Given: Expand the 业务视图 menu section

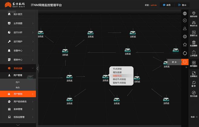Looking at the screenshot, I should pos(18,23).
